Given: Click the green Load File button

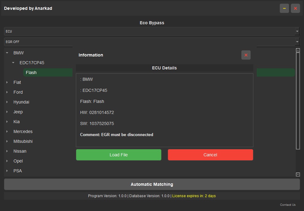Looking at the screenshot, I should [119, 155].
